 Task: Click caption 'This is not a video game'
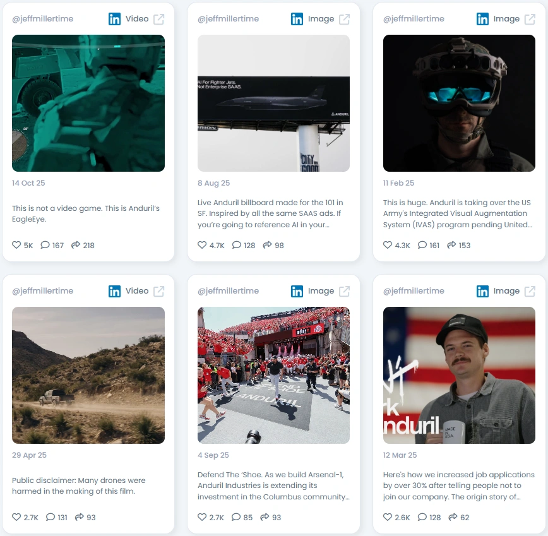pos(86,213)
